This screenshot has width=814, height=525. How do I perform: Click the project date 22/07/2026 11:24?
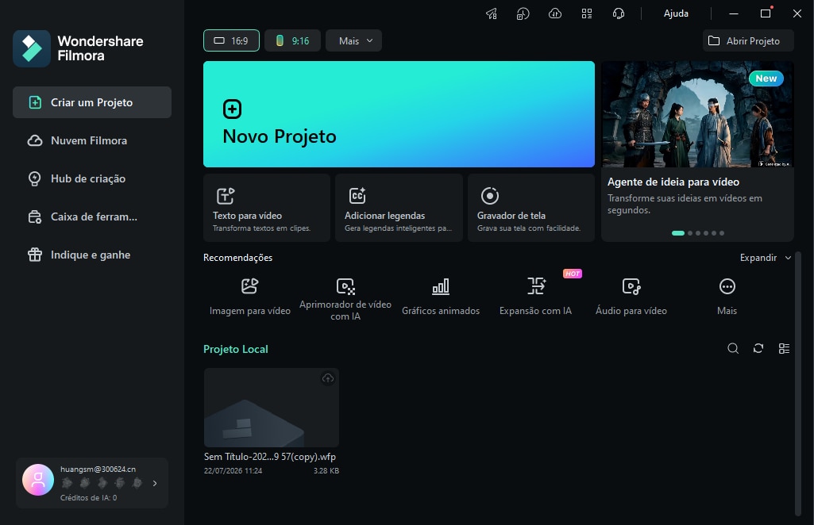[x=233, y=470]
